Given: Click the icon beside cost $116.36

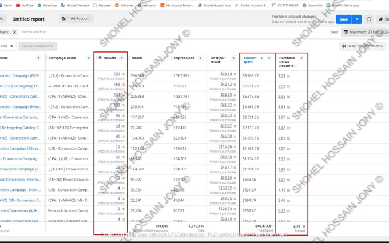Looking at the screenshot, I should [x=235, y=147].
